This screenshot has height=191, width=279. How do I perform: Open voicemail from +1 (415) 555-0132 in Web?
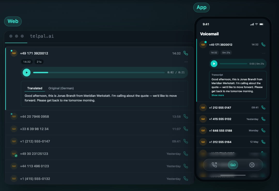[x=99, y=178]
